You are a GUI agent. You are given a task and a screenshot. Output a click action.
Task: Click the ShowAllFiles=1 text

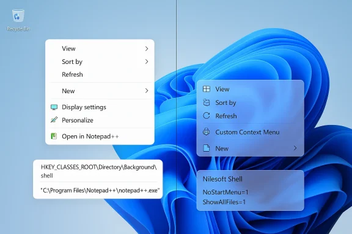(x=224, y=202)
